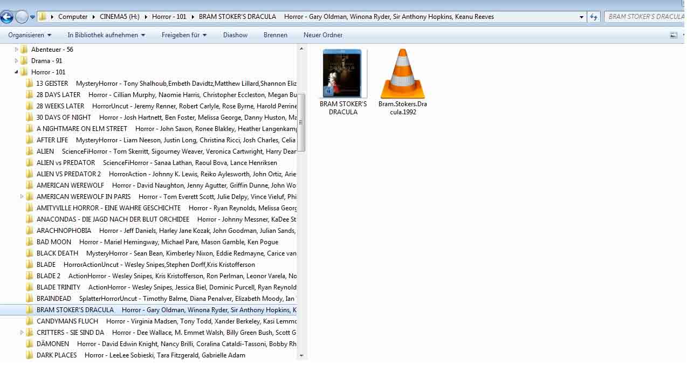Click the search box for BRAM STOKER'S DRACULA
This screenshot has width=687, height=365.
pos(645,17)
